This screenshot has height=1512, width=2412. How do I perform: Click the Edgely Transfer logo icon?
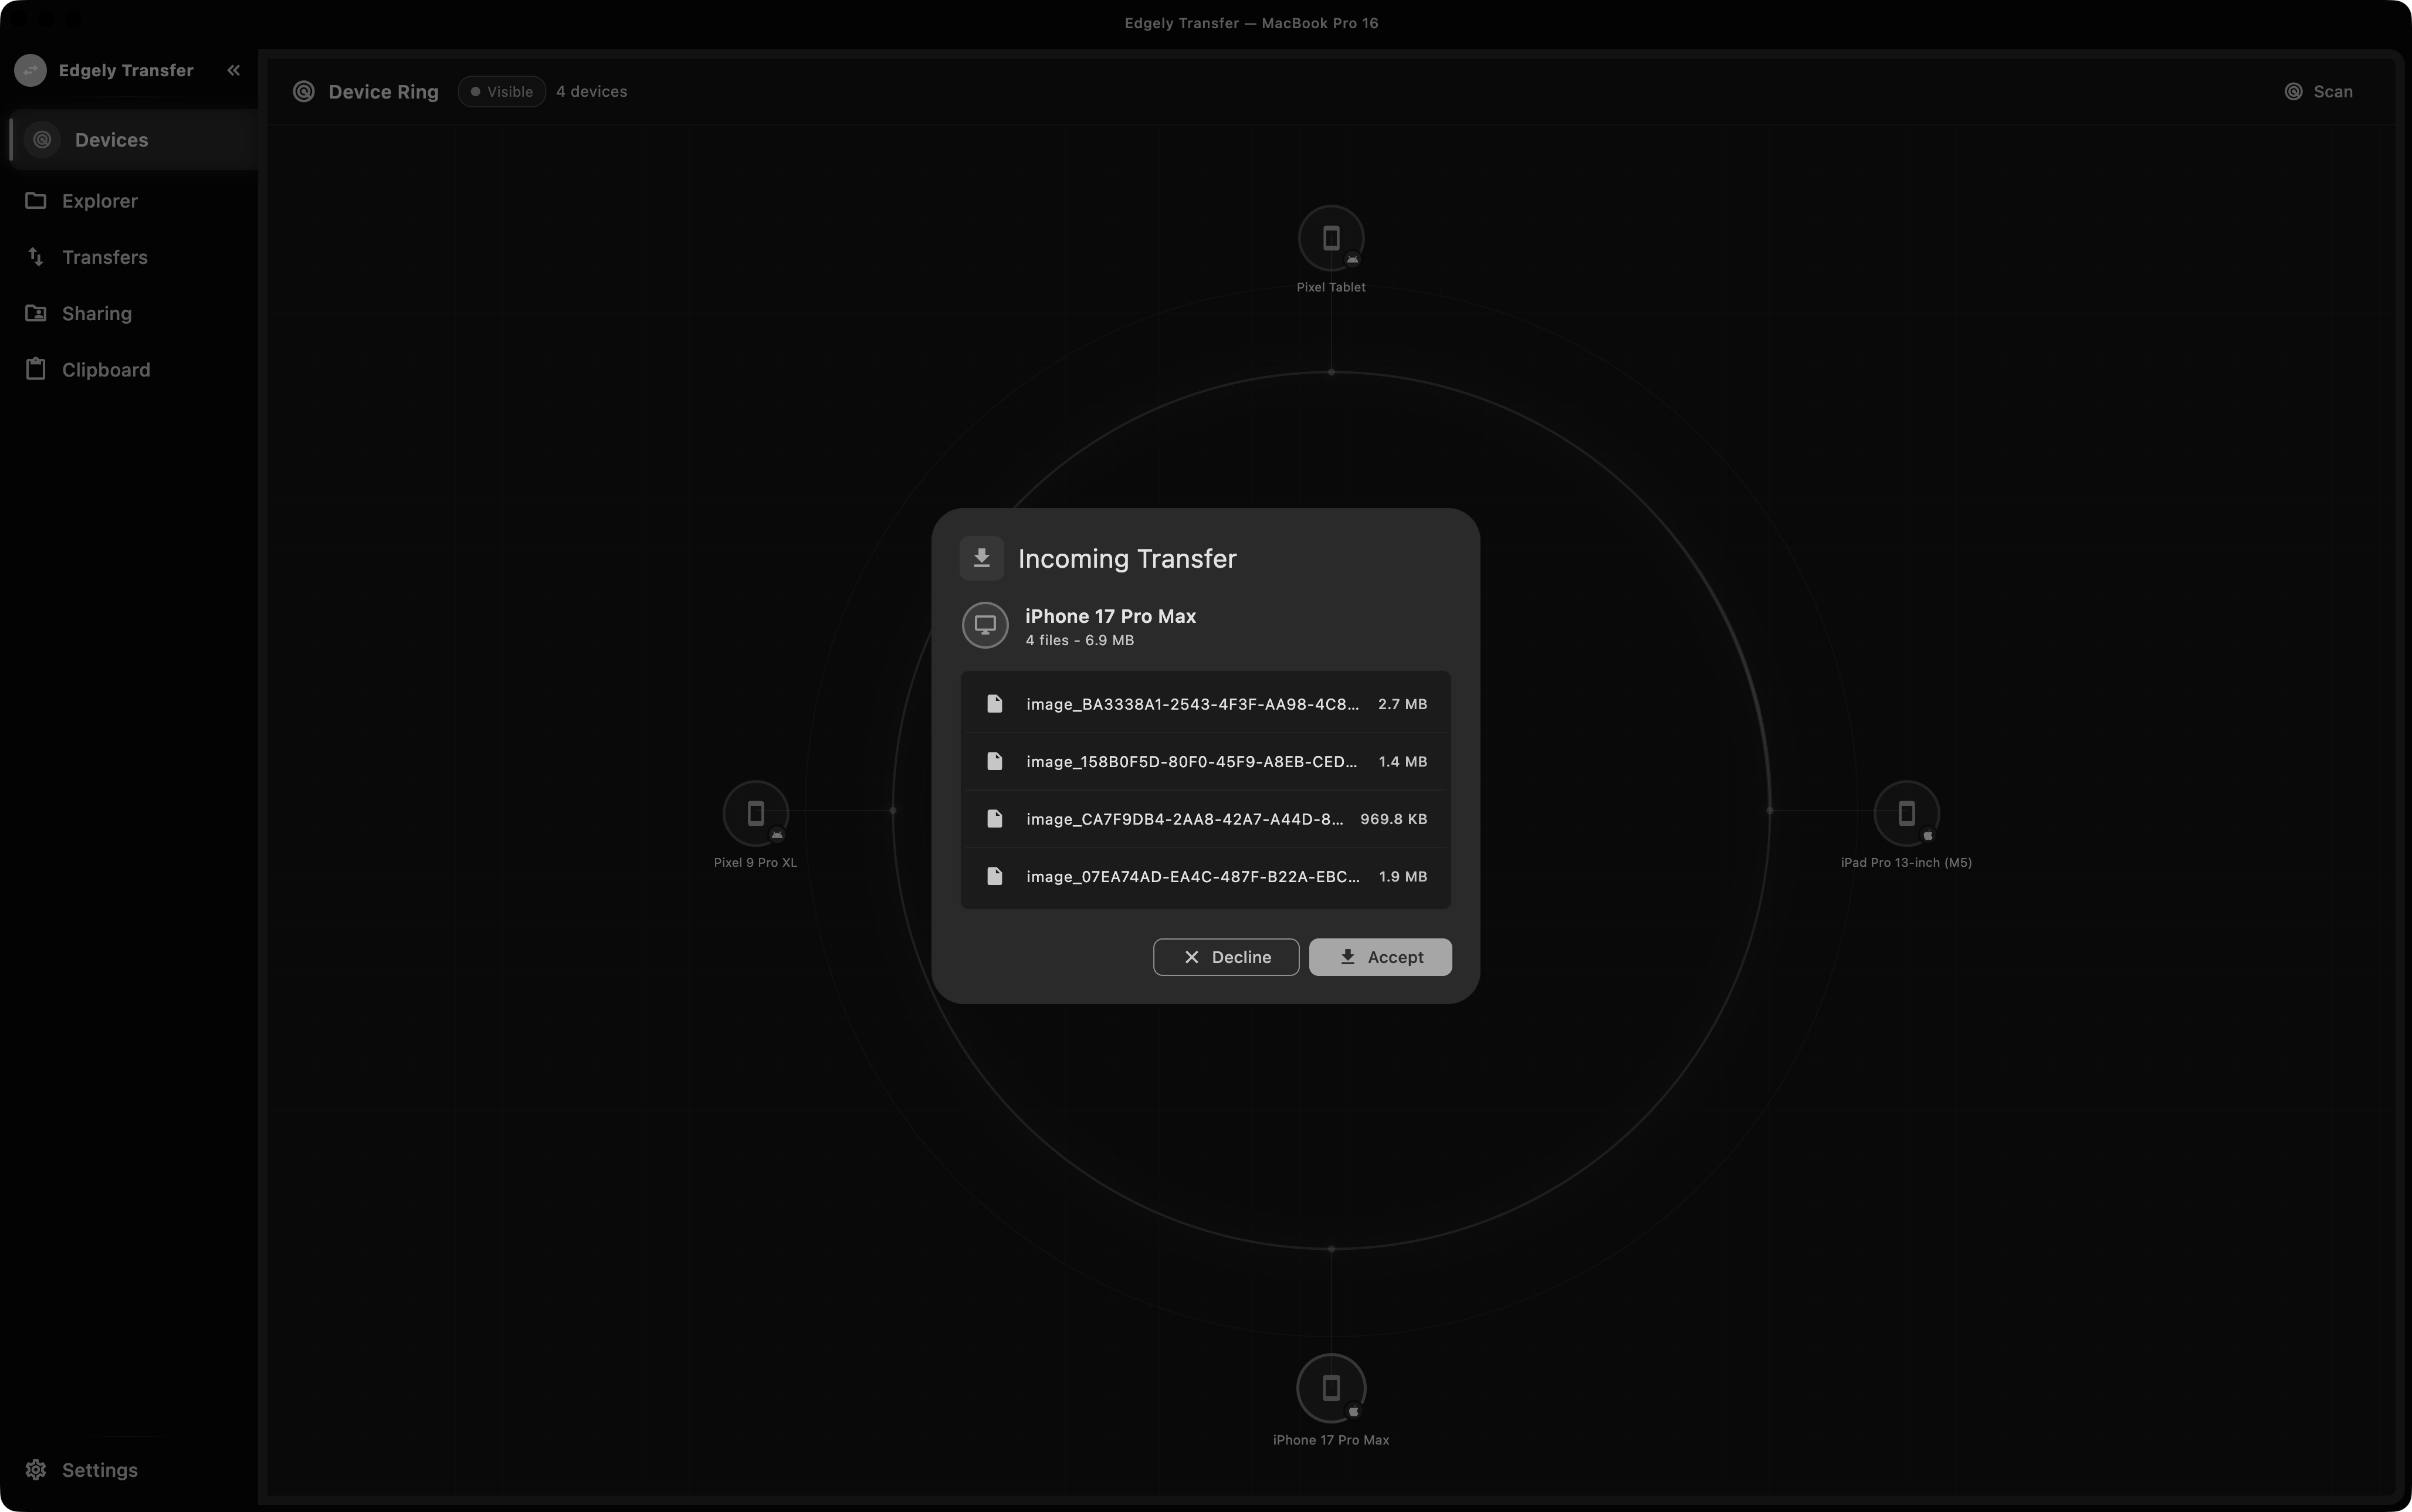[30, 70]
